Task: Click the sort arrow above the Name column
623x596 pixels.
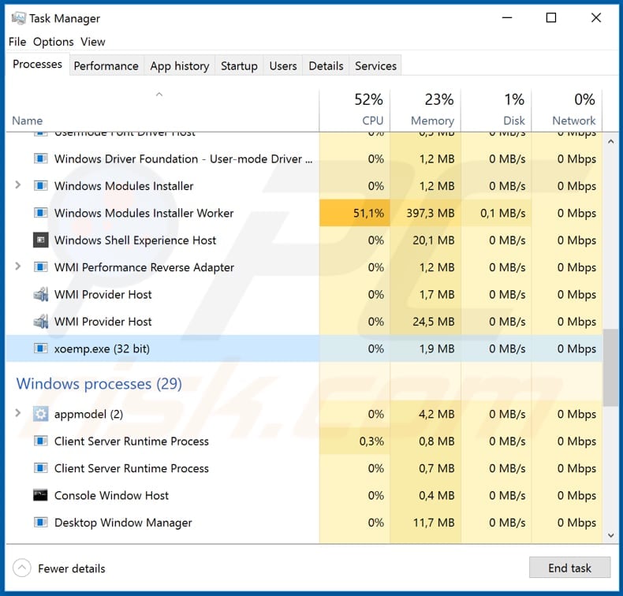Action: [x=159, y=95]
